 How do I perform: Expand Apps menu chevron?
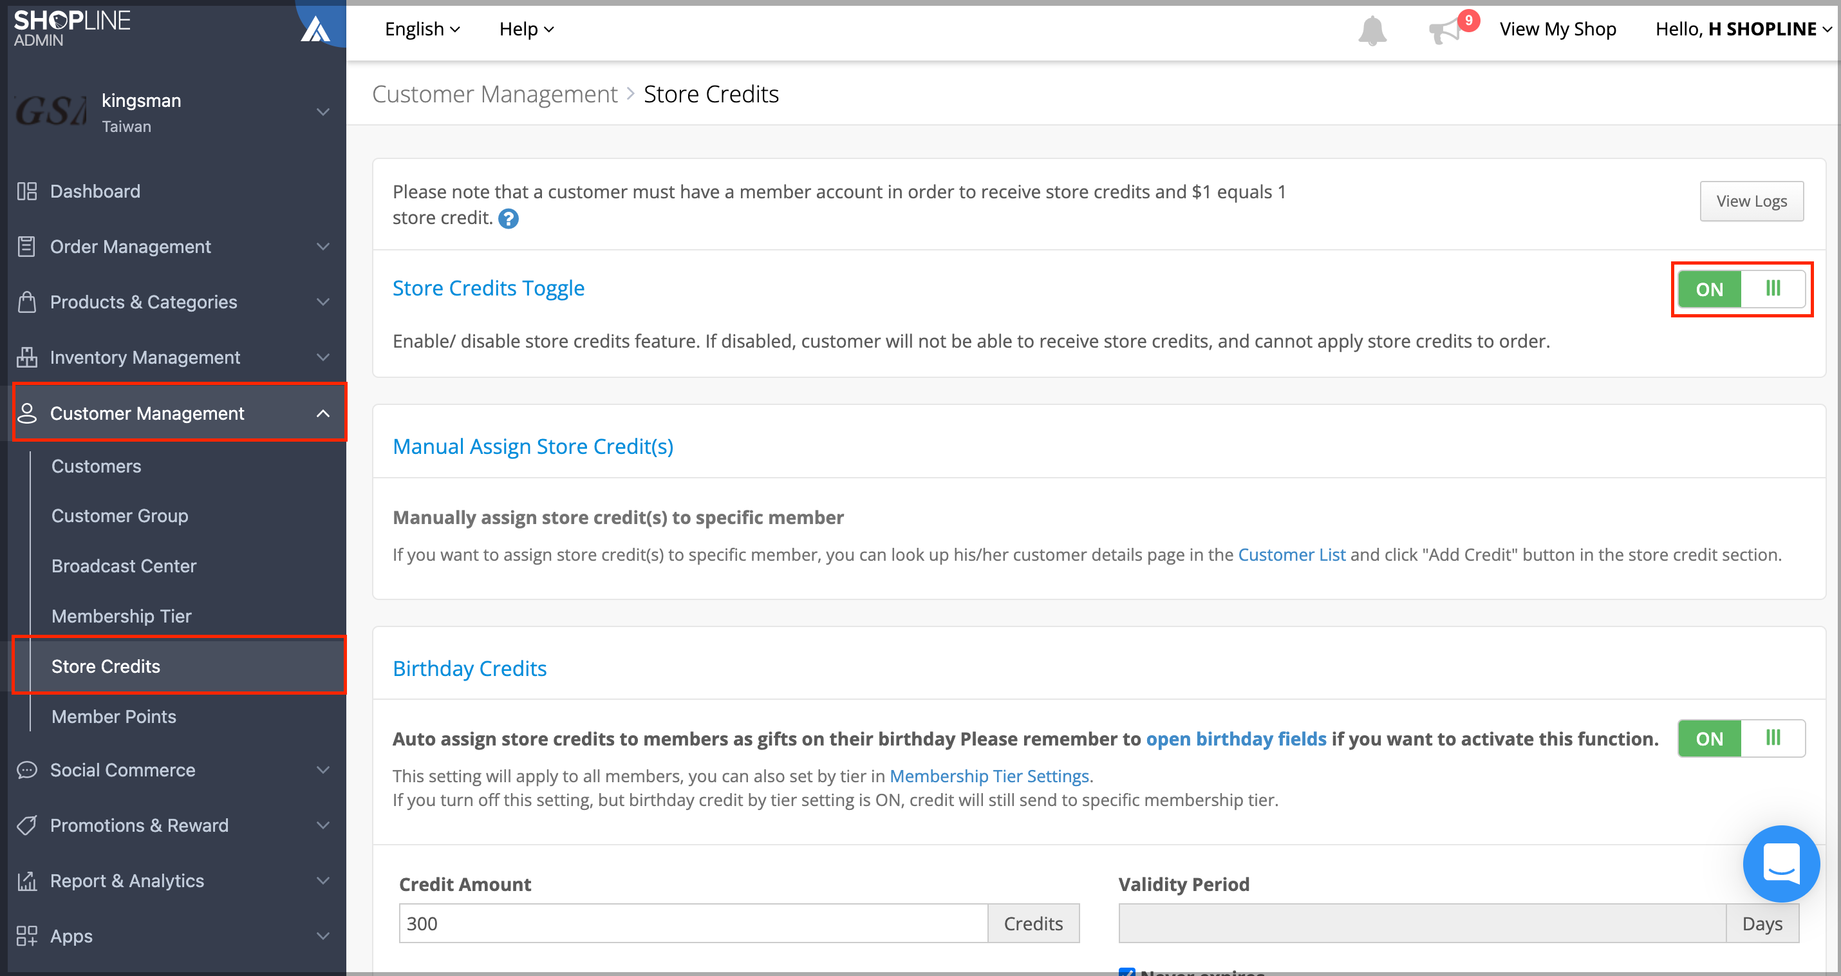click(323, 935)
